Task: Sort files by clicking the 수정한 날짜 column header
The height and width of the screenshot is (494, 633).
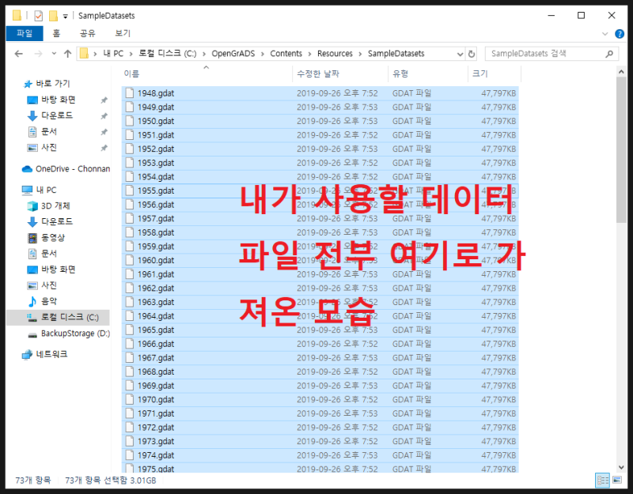Action: 320,74
